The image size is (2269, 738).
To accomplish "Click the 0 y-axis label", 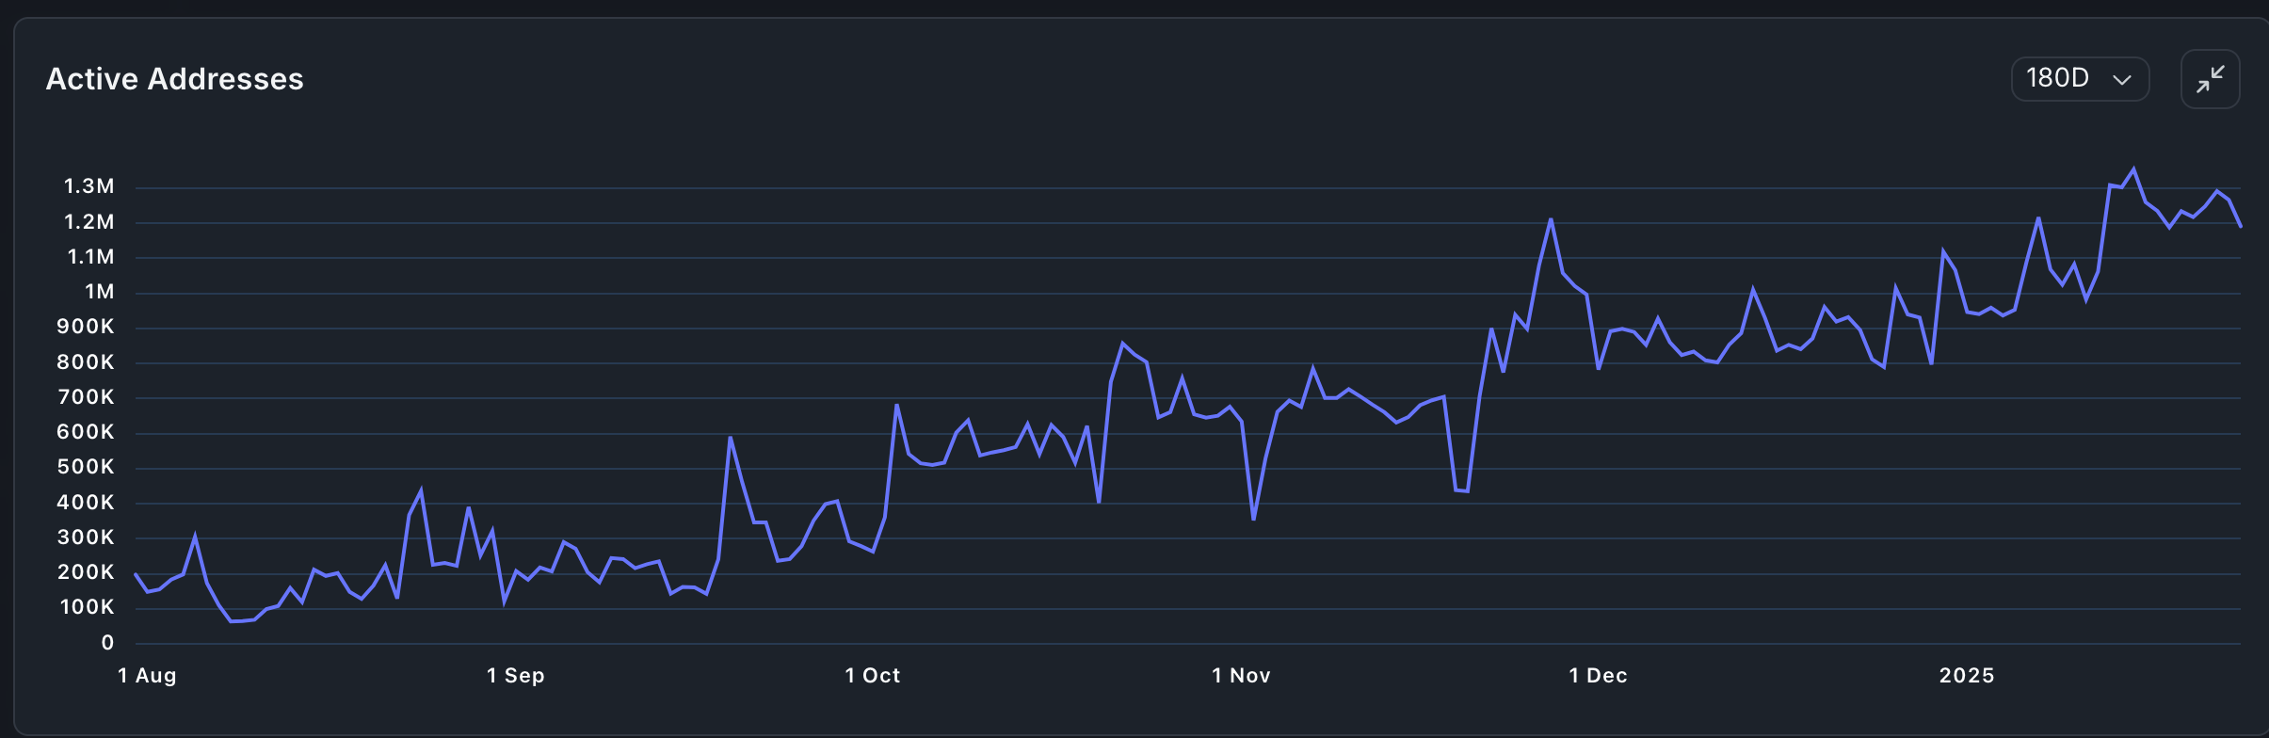I will pos(107,643).
